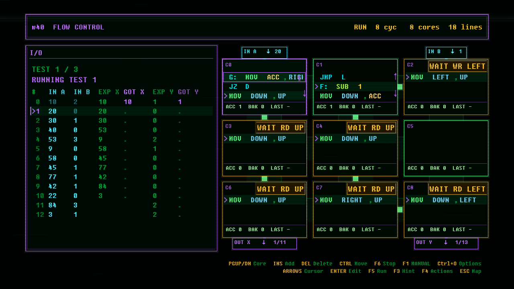The width and height of the screenshot is (514, 289).
Task: Click the RUN 8 cyc status
Action: [375, 27]
